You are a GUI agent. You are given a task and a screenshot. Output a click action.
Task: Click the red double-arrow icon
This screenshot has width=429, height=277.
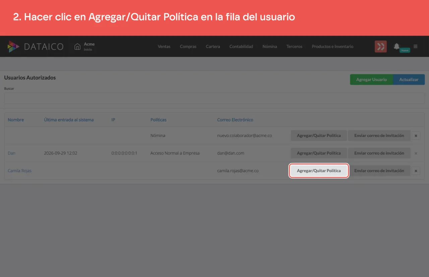point(381,47)
